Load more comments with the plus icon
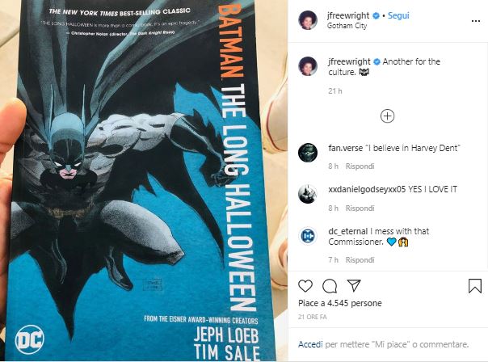Viewport: 488px width, 362px height. (388, 116)
